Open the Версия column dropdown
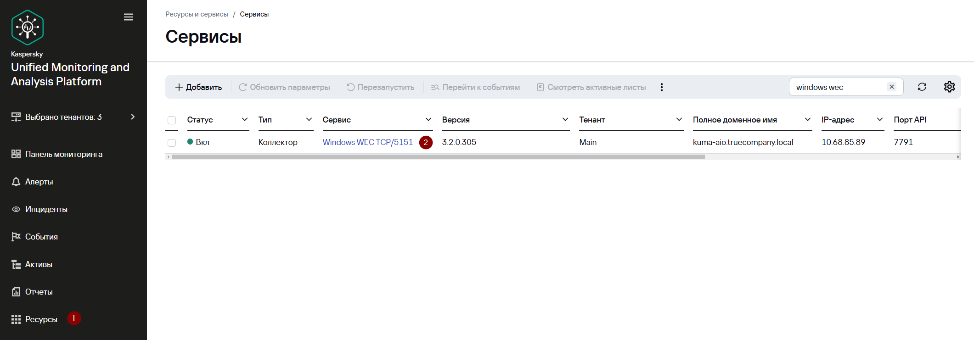The height and width of the screenshot is (340, 974). click(565, 120)
